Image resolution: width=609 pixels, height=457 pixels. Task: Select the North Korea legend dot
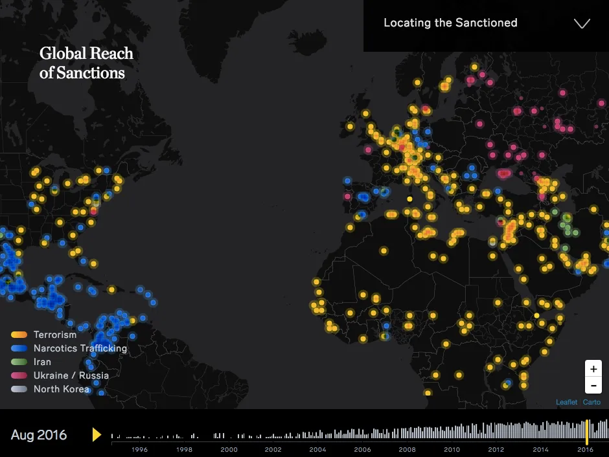(19, 389)
